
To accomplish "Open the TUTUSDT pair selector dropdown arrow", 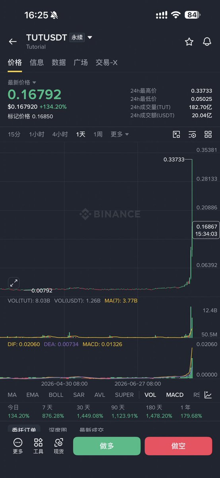I will pyautogui.click(x=90, y=37).
